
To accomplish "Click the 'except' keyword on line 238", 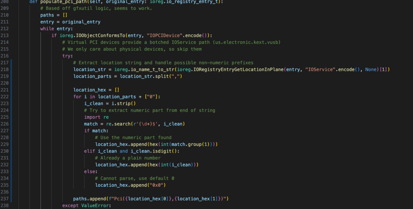I will [70, 206].
